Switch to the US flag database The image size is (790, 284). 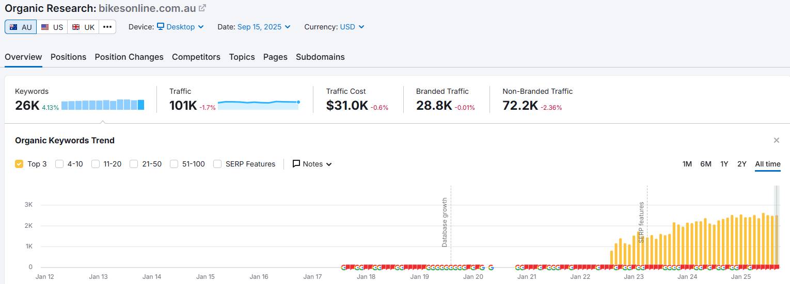point(52,27)
